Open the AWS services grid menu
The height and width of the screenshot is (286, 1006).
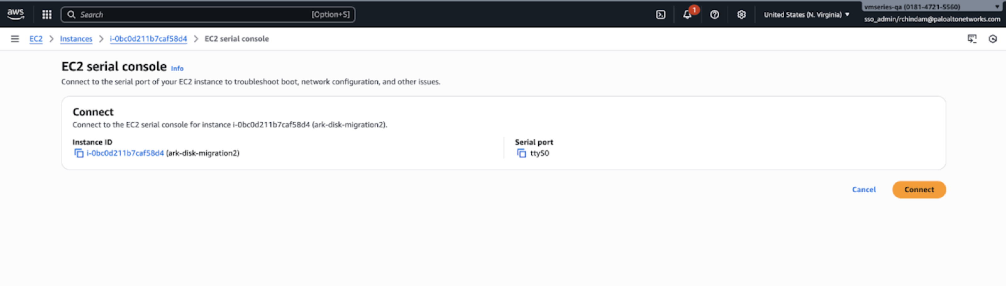pos(47,14)
